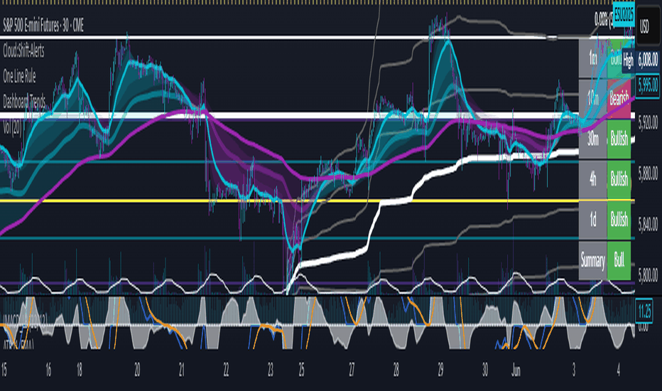Click date 25 on the time axis

(301, 370)
